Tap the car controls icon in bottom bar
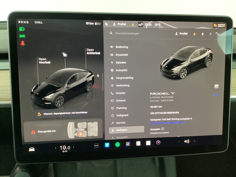This screenshot has height=177, width=236. 32,149
